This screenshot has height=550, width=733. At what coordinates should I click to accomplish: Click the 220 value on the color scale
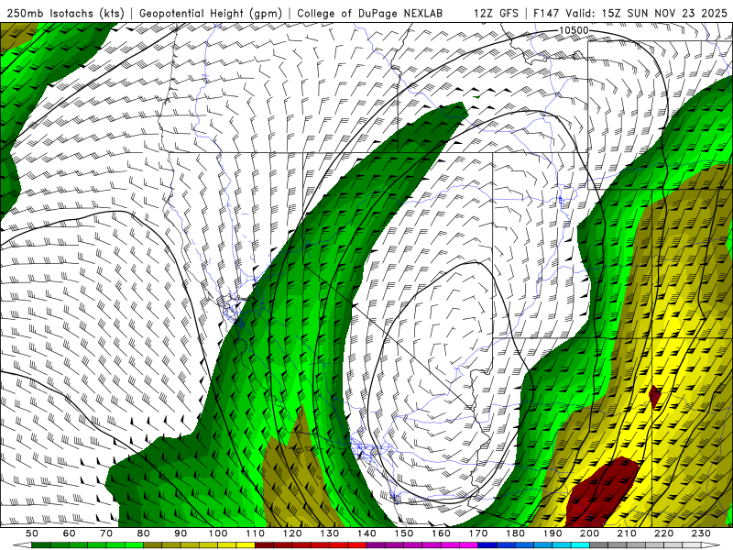(663, 533)
